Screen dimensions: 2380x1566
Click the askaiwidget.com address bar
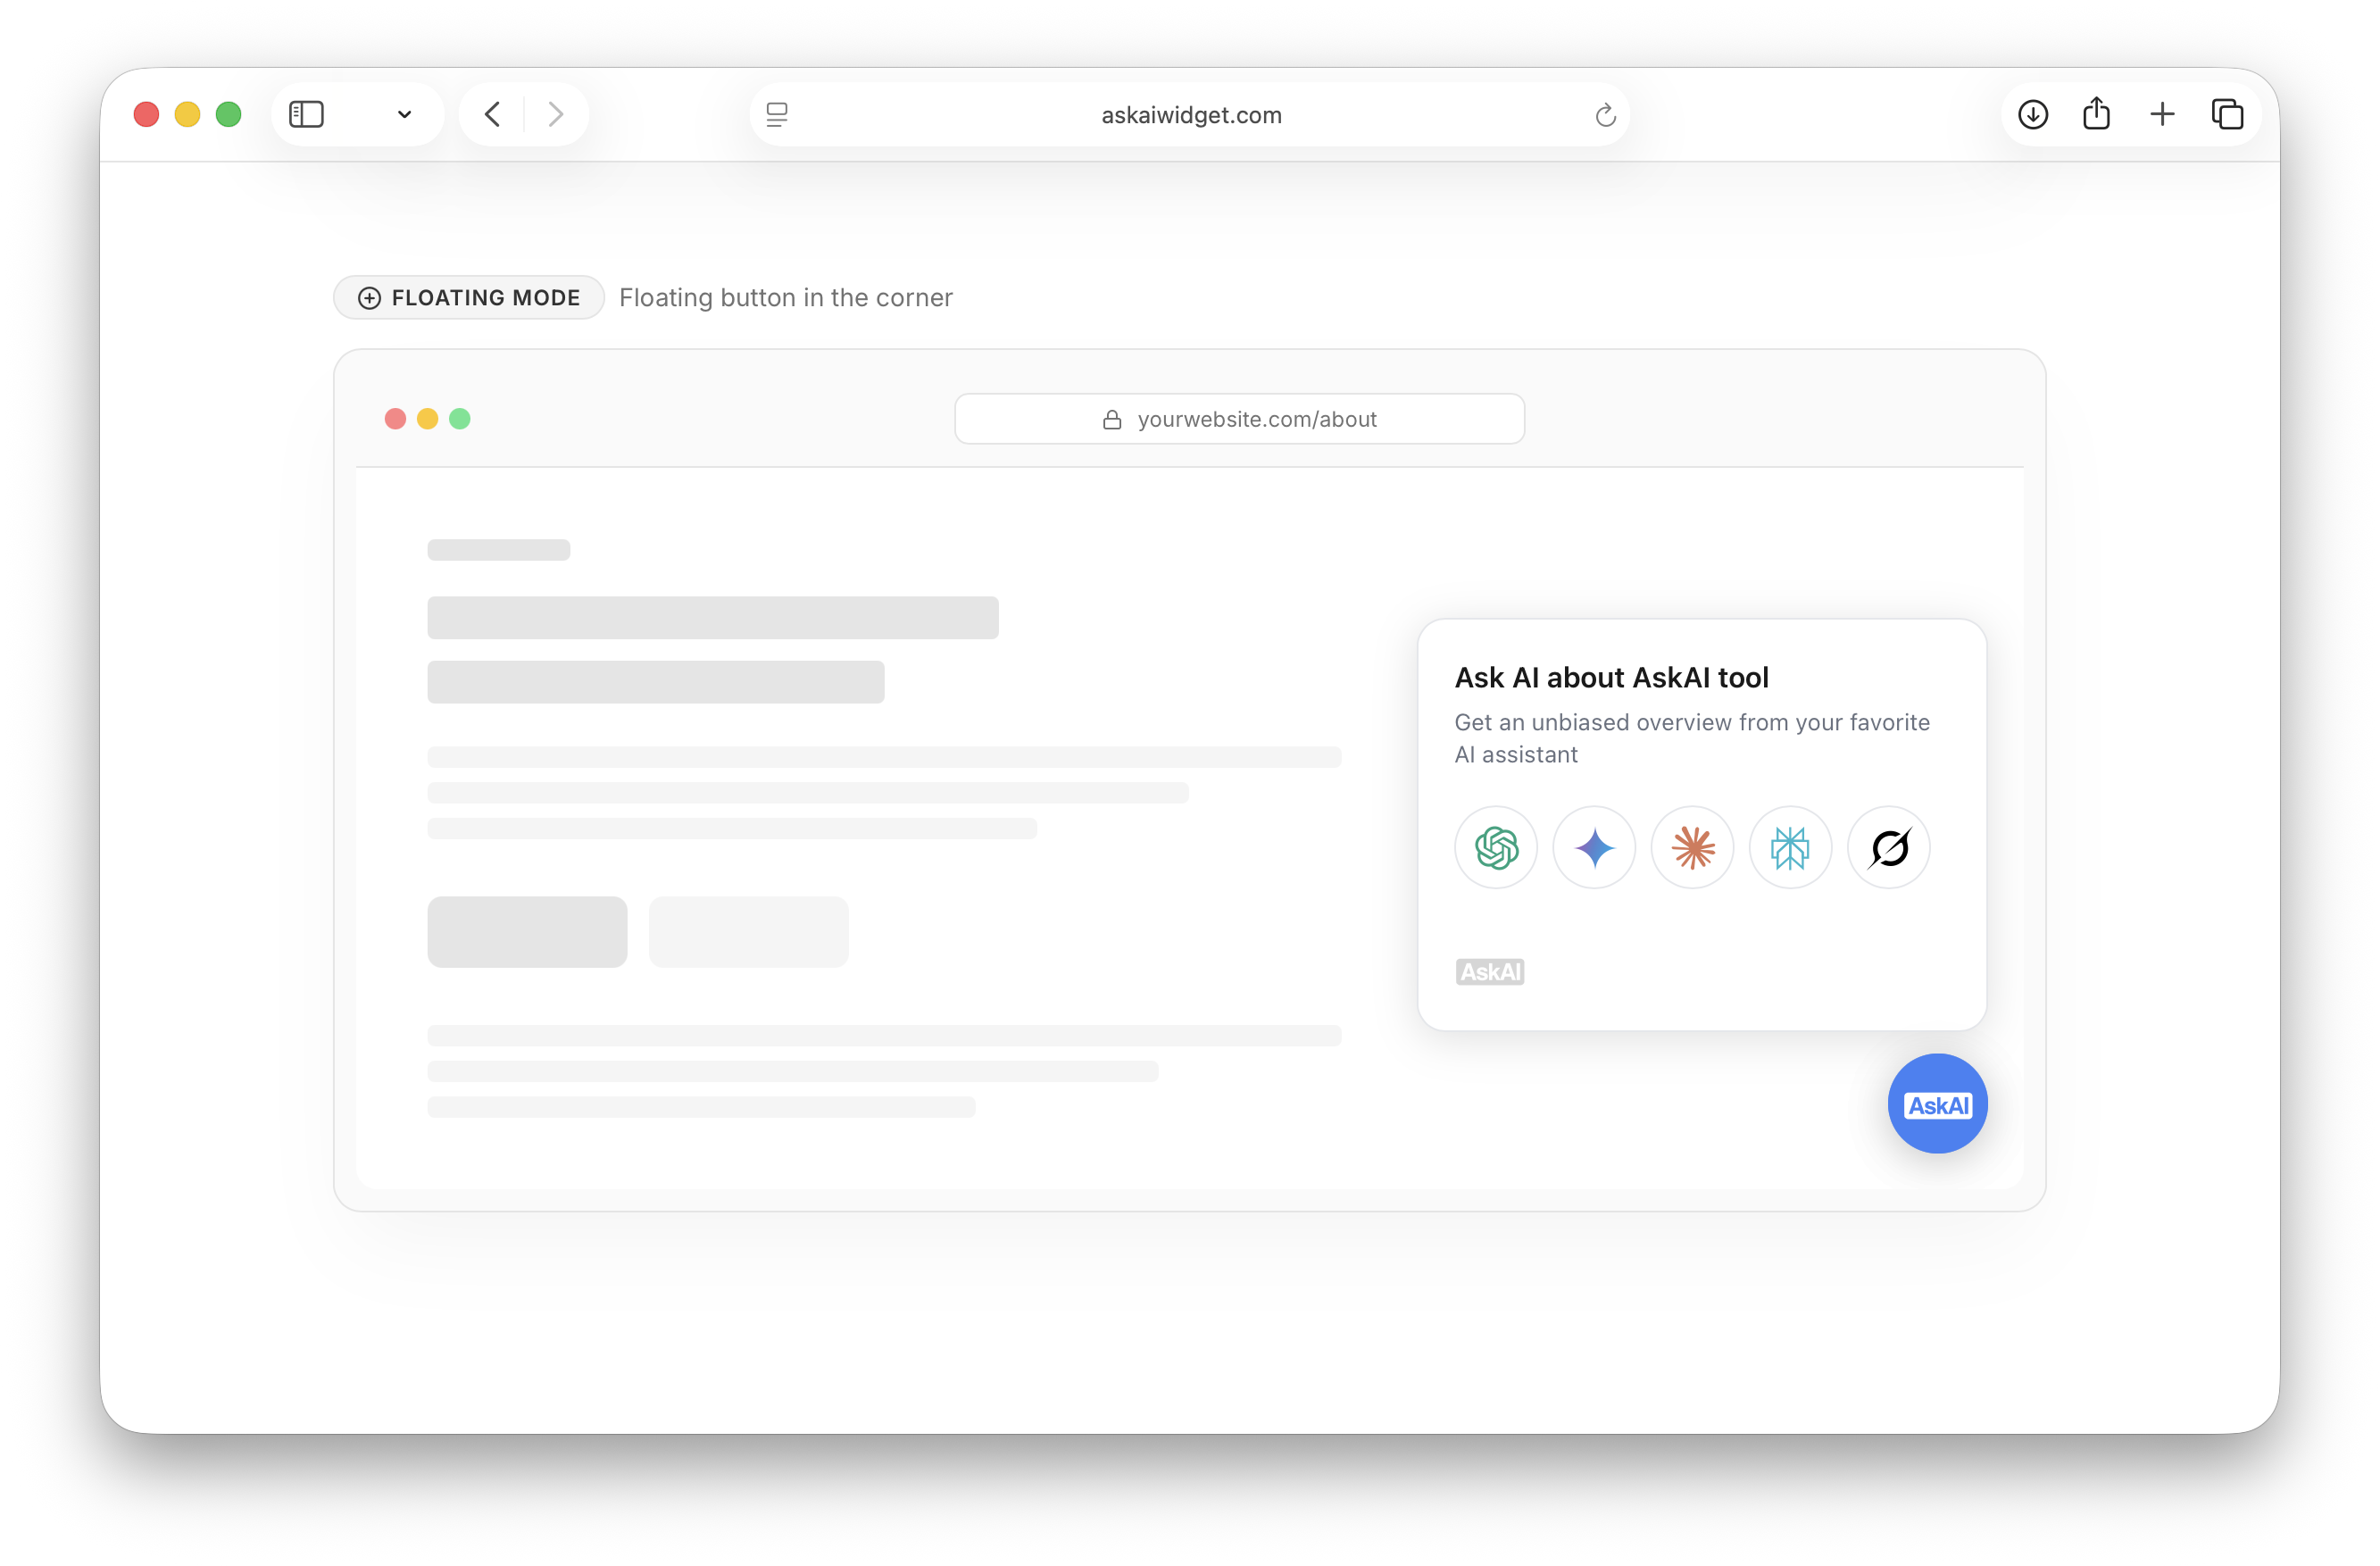pyautogui.click(x=1190, y=115)
